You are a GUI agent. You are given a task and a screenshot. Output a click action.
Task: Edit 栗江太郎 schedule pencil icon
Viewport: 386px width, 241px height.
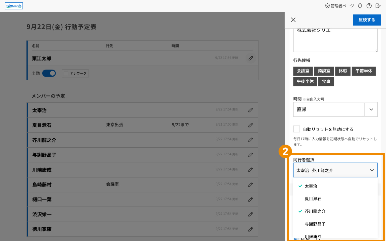251,58
